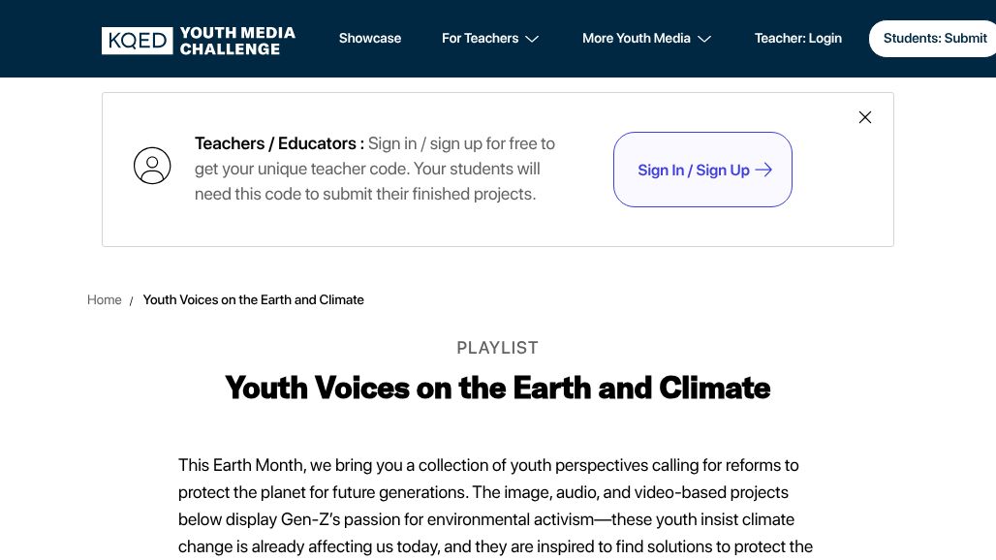
Task: Navigate to Home via breadcrumb
Action: (104, 300)
